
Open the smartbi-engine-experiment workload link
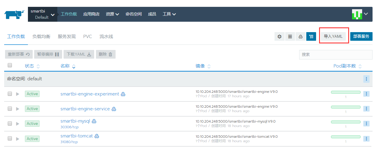(90, 94)
